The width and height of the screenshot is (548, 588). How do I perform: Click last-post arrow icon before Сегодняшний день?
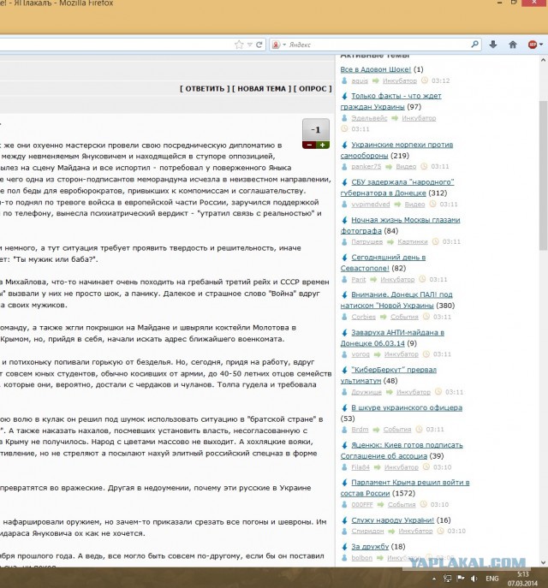pyautogui.click(x=344, y=258)
